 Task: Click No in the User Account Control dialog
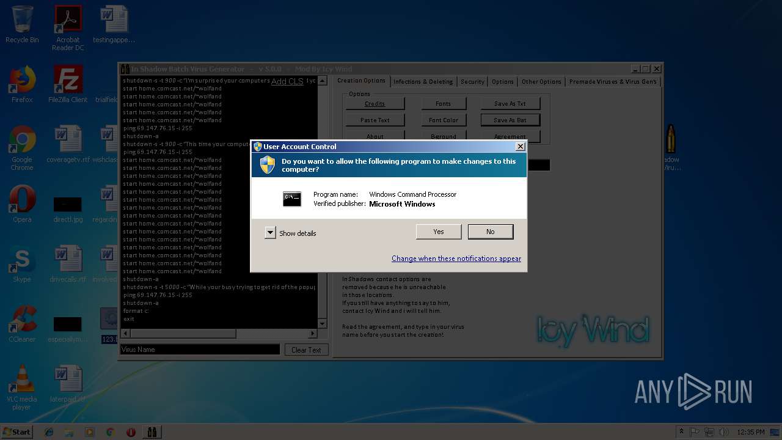(x=491, y=232)
